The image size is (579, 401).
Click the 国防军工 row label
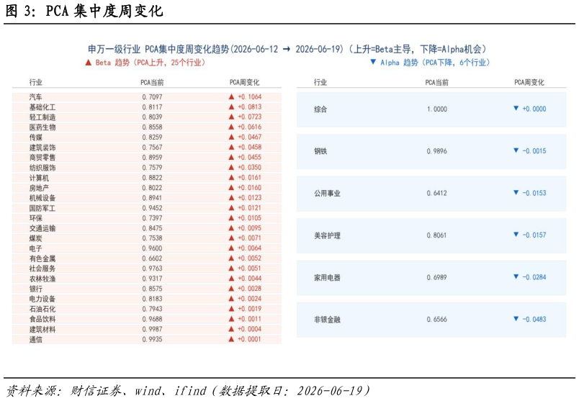(42, 208)
